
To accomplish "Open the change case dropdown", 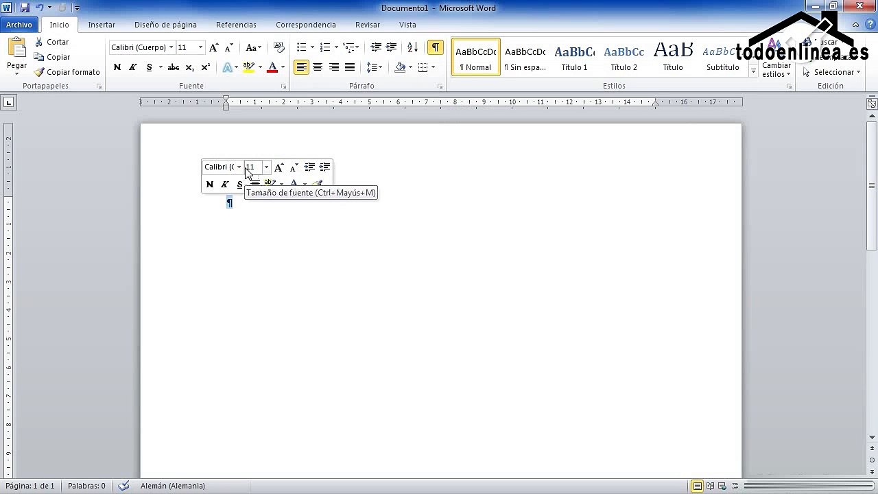I will click(253, 47).
